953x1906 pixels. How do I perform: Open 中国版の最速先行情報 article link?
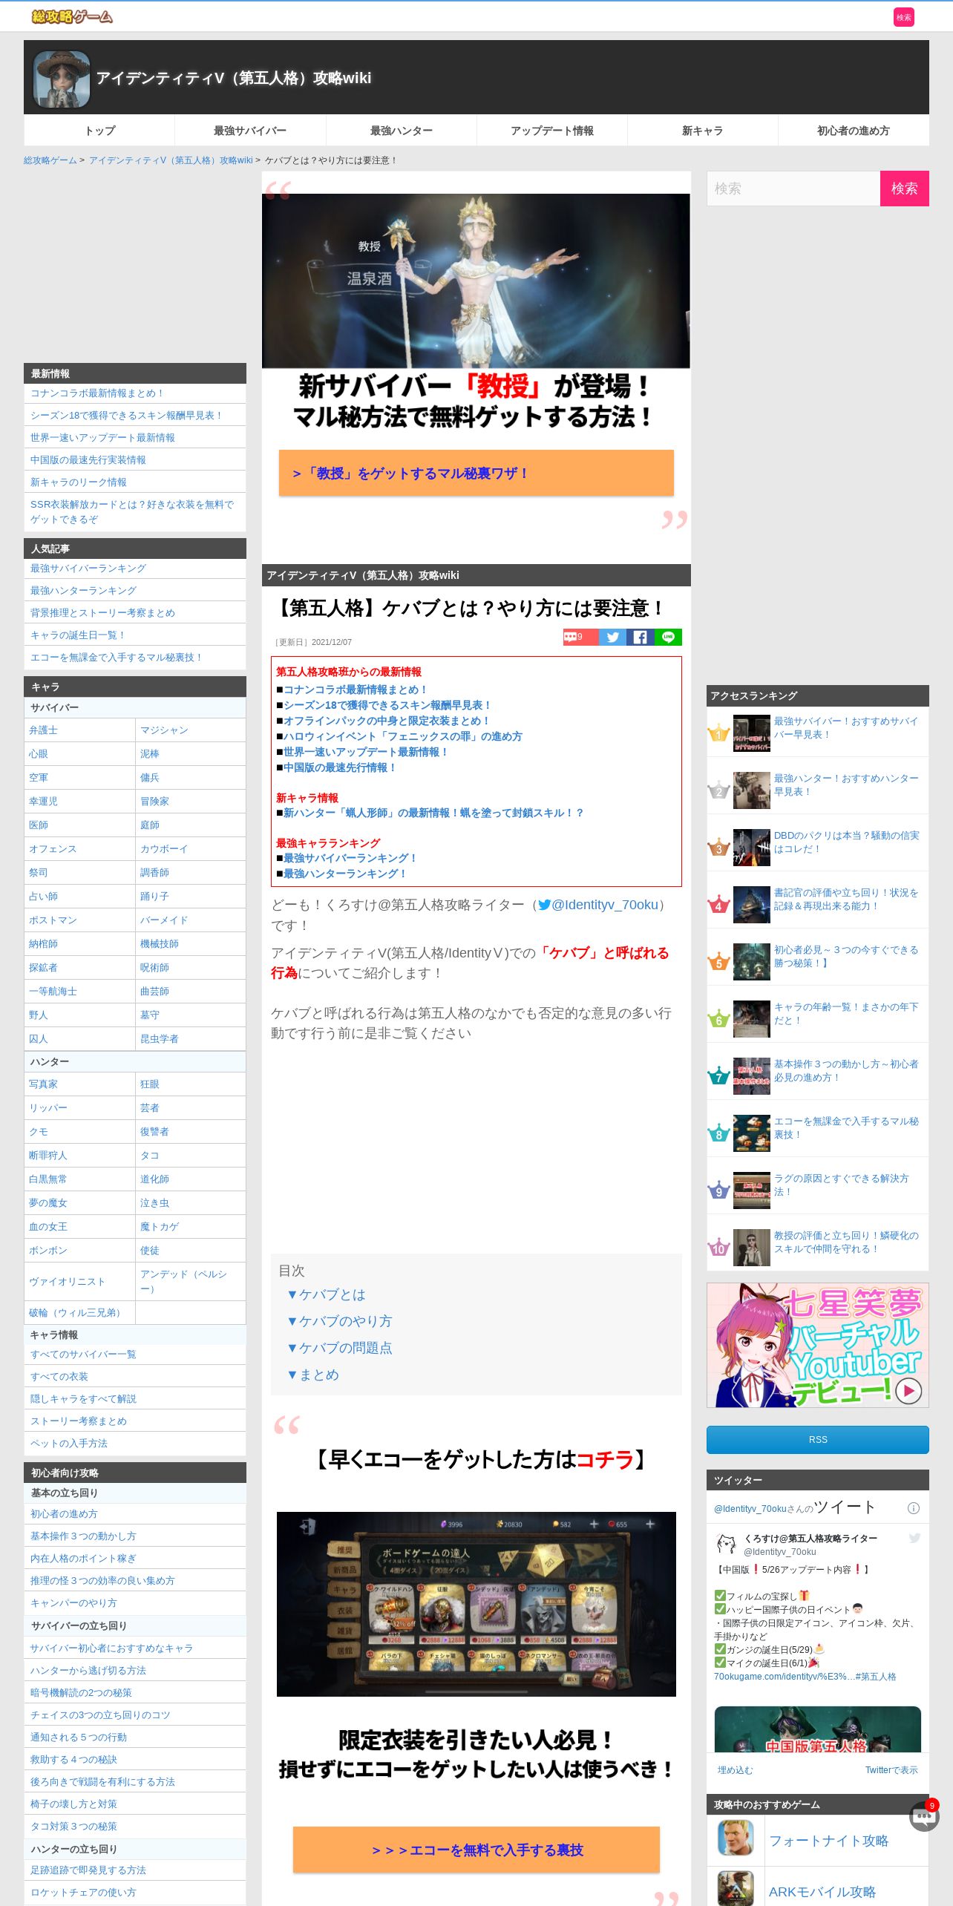(340, 767)
